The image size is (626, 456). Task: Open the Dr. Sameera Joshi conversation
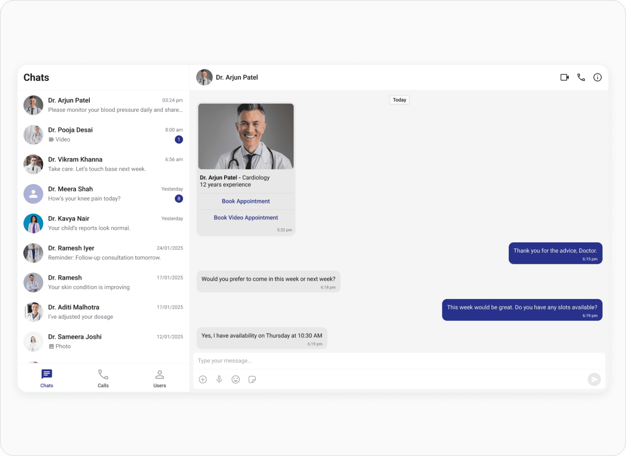[103, 342]
